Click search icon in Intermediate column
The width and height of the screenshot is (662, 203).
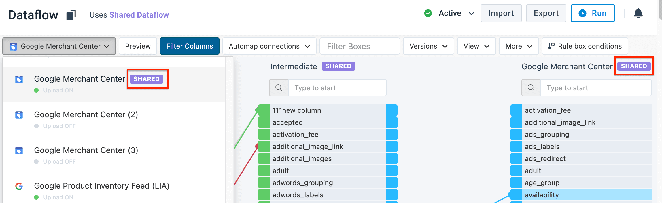tap(279, 88)
